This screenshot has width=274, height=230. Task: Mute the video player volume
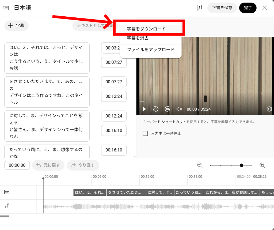click(x=179, y=109)
